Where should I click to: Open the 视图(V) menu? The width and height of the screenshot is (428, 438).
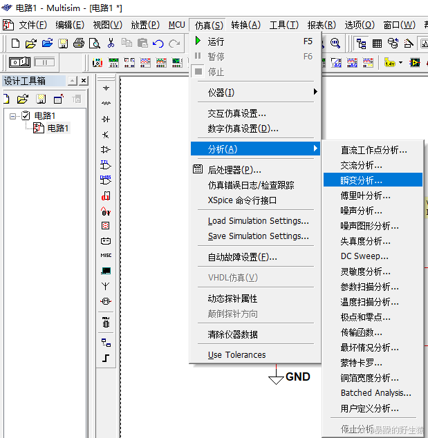(x=108, y=26)
